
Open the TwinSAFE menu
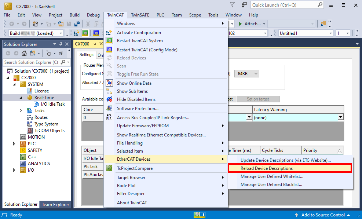[x=140, y=15]
